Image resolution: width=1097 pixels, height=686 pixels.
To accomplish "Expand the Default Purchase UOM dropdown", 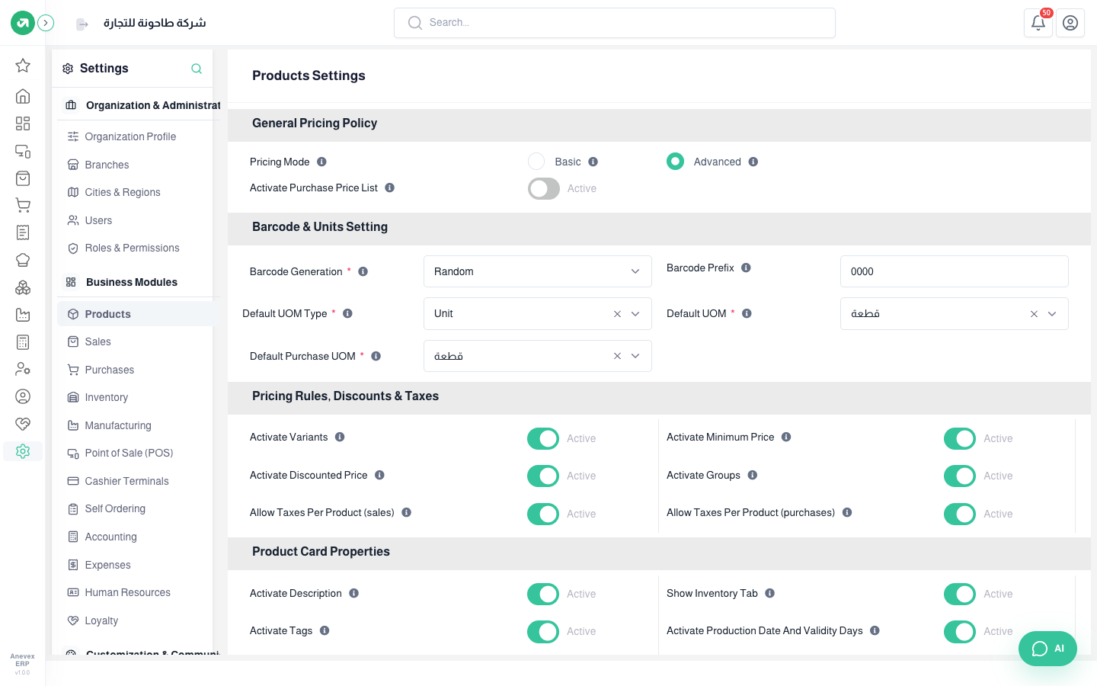I will tap(635, 356).
